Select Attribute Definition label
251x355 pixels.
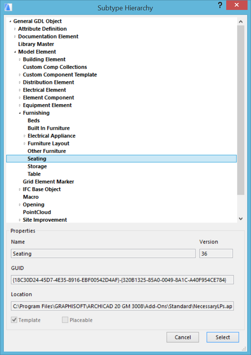pyautogui.click(x=43, y=29)
